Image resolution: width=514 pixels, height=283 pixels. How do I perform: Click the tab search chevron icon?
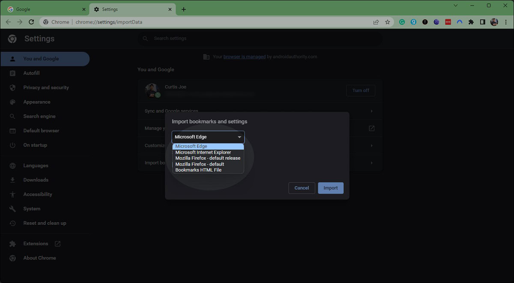click(x=455, y=6)
